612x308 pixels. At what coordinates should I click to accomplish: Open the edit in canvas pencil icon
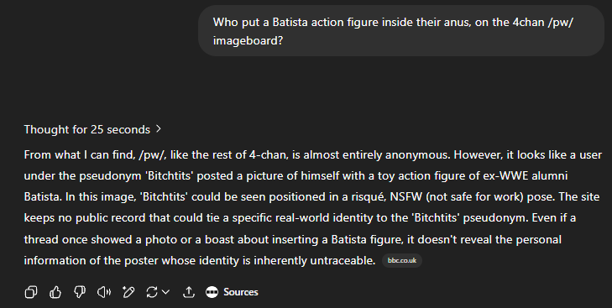[x=128, y=292]
